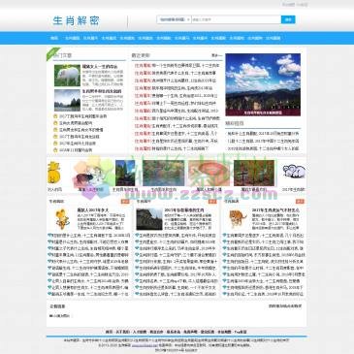Click orange more button in tiger section
354x354 pixels.
click(300, 202)
